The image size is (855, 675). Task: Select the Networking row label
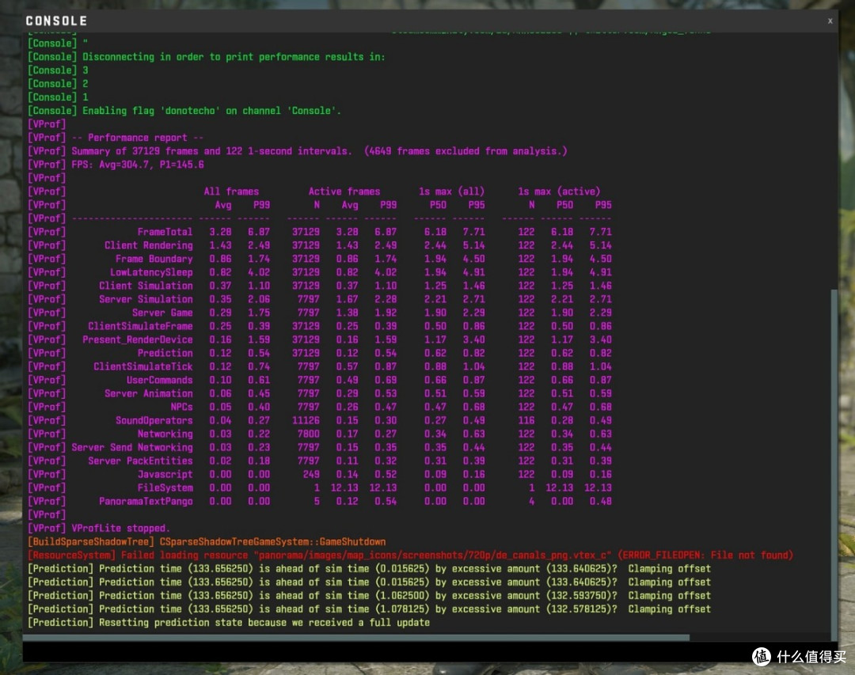[x=165, y=434]
